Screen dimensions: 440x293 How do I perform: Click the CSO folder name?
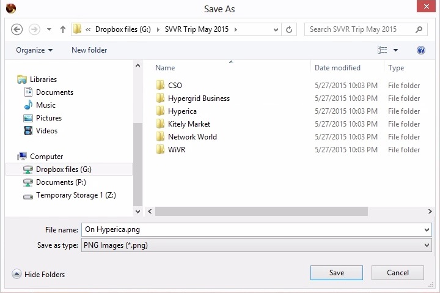pyautogui.click(x=175, y=86)
